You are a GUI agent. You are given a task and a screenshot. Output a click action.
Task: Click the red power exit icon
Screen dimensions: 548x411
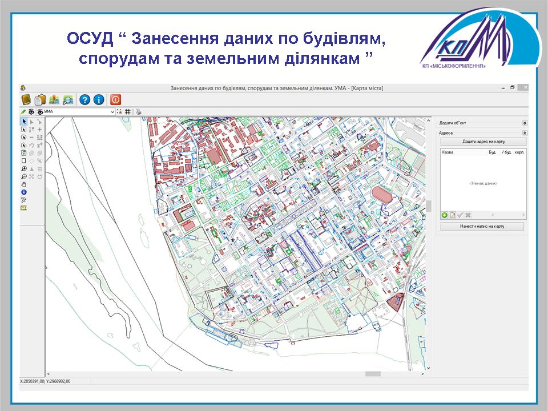116,99
